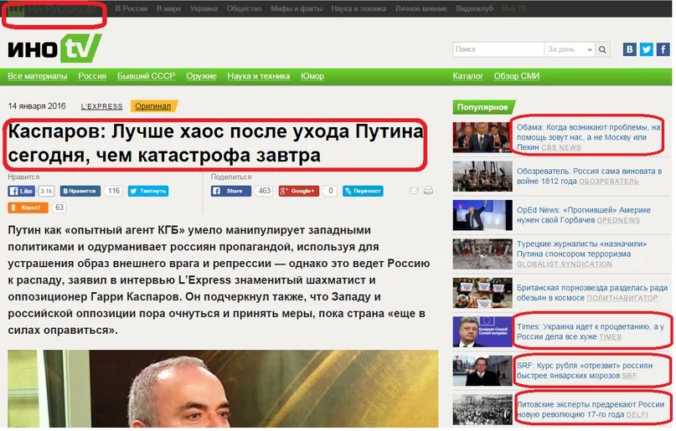Screen dimensions: 676x431
Task: Open the Obama CBS News popular article
Action: [589, 137]
